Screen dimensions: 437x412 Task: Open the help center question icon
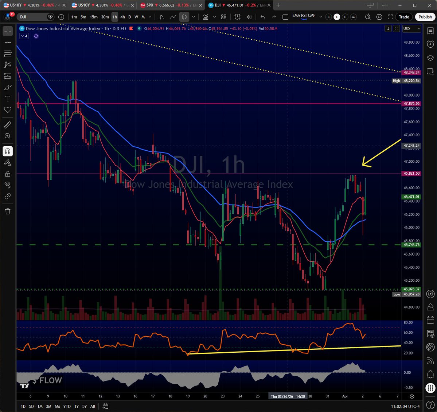(430, 404)
